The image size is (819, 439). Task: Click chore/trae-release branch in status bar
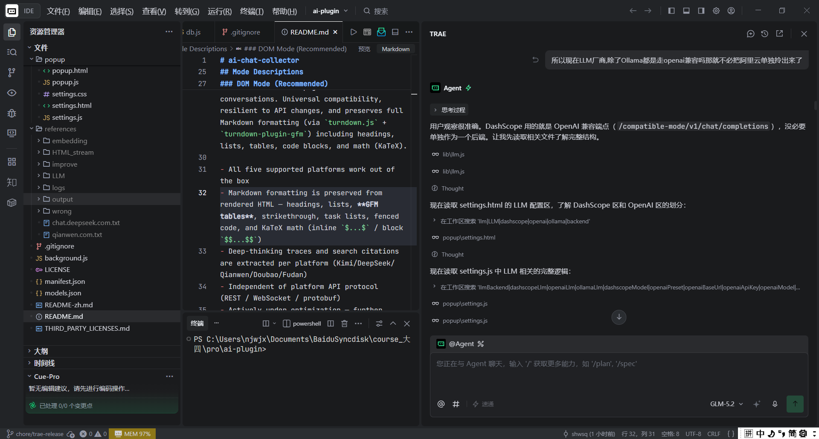coord(35,434)
